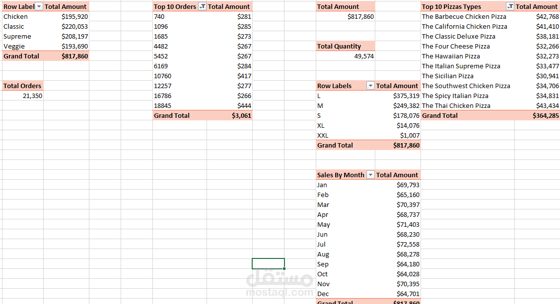This screenshot has height=304, width=560.
Task: Click the $64,028 October sales amount
Action: click(398, 274)
